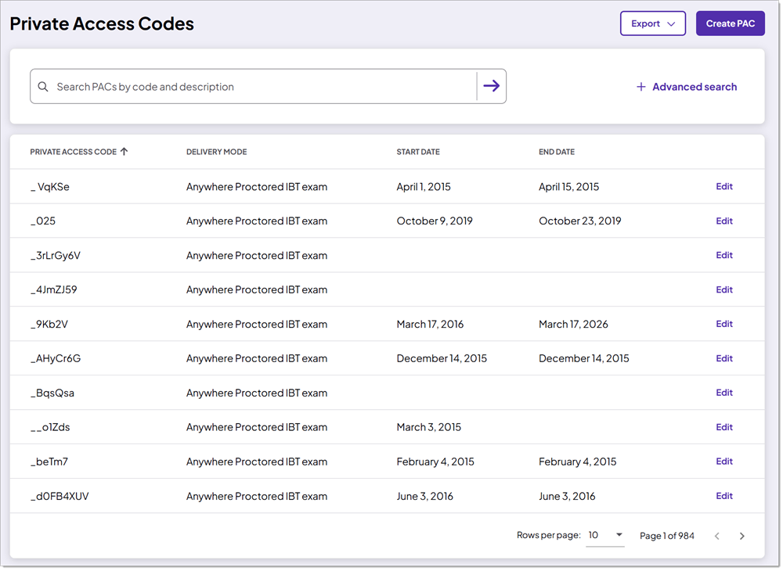This screenshot has width=783, height=571.
Task: Sort by End Date column header
Action: click(556, 152)
